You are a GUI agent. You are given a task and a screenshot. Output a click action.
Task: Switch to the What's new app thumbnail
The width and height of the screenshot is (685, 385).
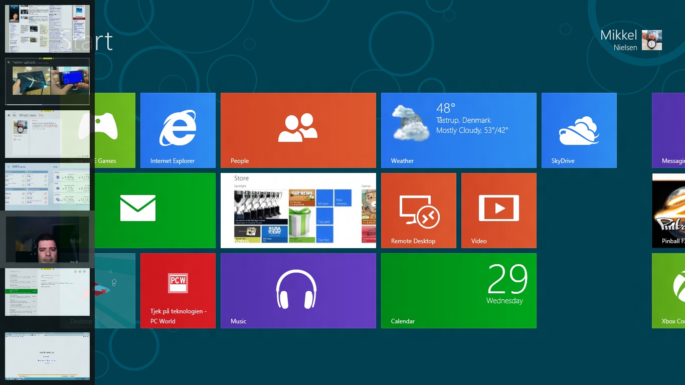[x=47, y=134]
